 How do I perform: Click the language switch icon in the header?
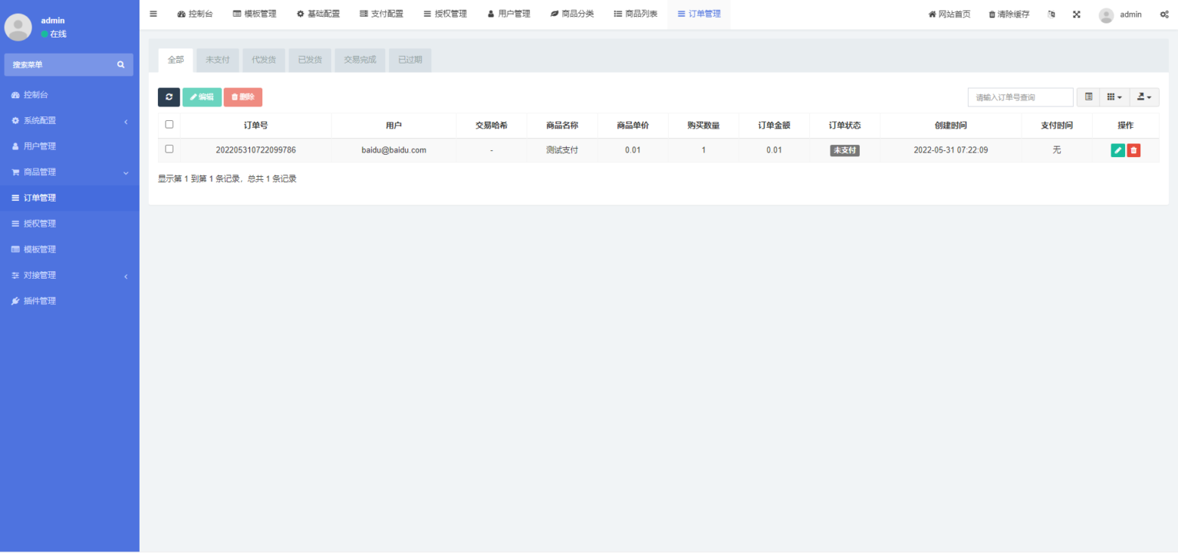(1051, 15)
